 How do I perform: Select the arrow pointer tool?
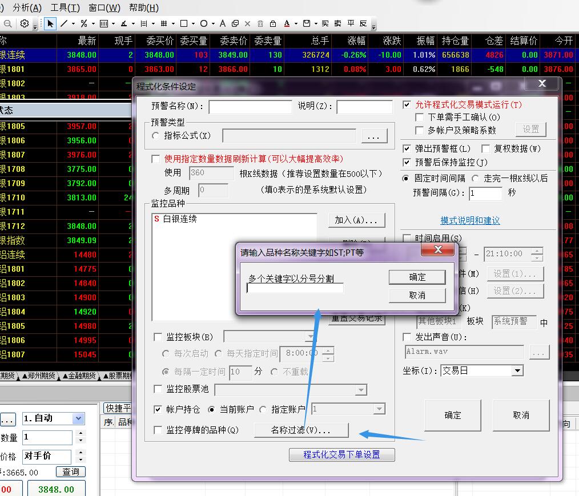50,23
